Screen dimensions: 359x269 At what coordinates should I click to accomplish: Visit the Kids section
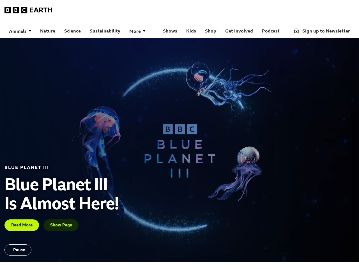click(x=191, y=31)
